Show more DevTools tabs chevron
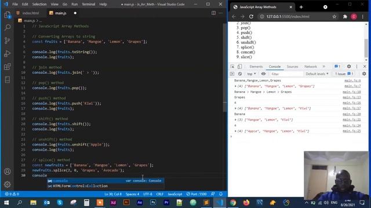Screen dimensions: 371x208 [324, 66]
